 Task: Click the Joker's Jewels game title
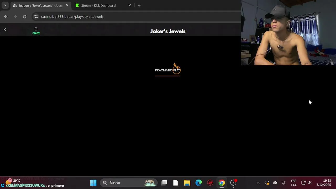pyautogui.click(x=168, y=31)
